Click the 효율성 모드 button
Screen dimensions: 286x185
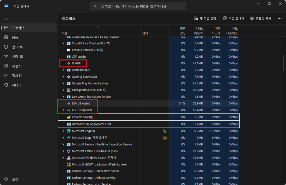261,18
